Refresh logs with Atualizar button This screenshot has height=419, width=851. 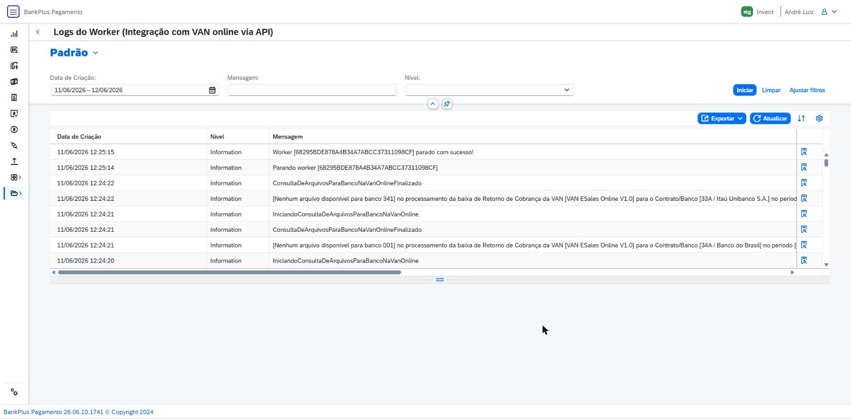pos(770,118)
